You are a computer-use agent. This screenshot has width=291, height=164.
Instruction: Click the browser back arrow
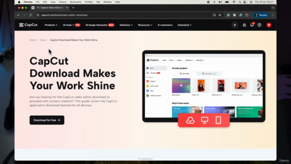[18, 15]
